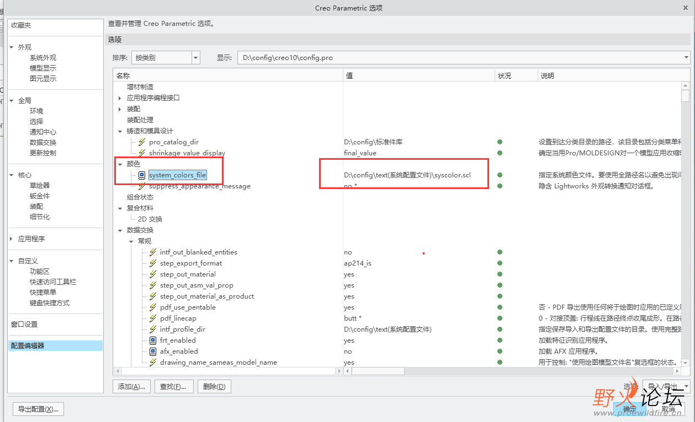Click the lightning icon beside step_out_asm_val_prop
The height and width of the screenshot is (422, 695).
click(x=153, y=285)
